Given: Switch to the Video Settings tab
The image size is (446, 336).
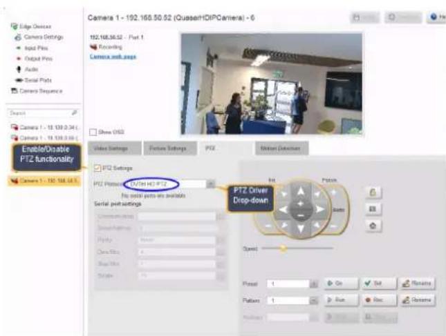Looking at the screenshot, I should coord(114,148).
